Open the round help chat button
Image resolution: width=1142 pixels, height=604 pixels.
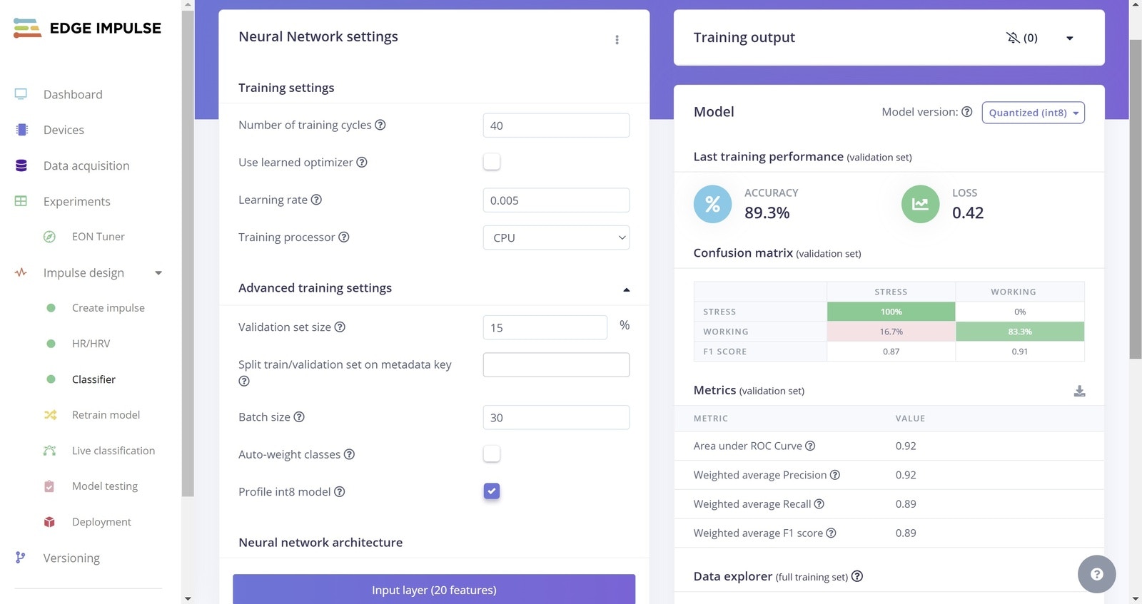1096,574
